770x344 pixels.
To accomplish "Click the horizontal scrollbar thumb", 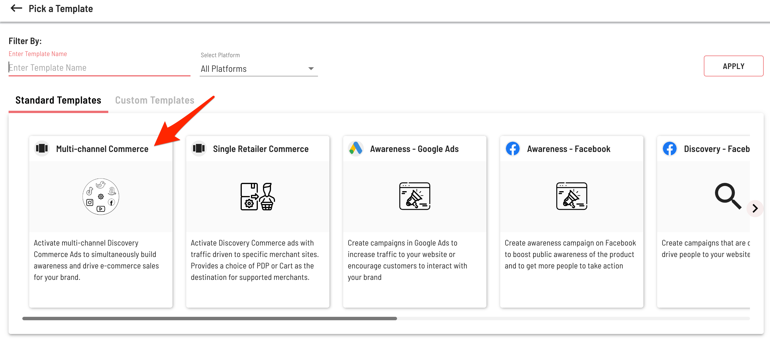I will (x=209, y=318).
